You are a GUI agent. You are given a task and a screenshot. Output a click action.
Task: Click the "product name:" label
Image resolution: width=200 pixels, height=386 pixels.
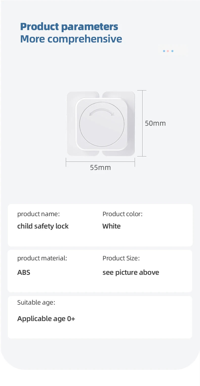coord(38,214)
